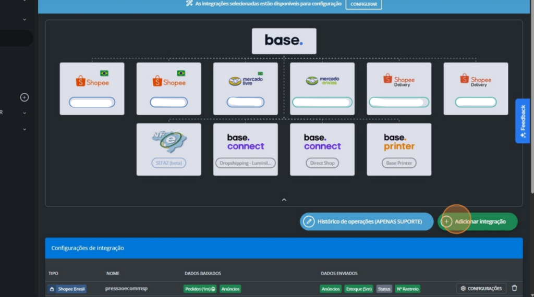Click the refresh icon inside Pedidos tag
Screen dimensions: 534x297
click(213, 289)
